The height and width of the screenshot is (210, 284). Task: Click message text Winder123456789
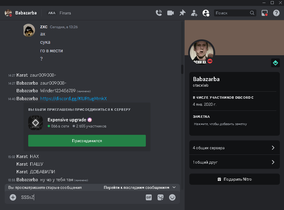click(58, 91)
